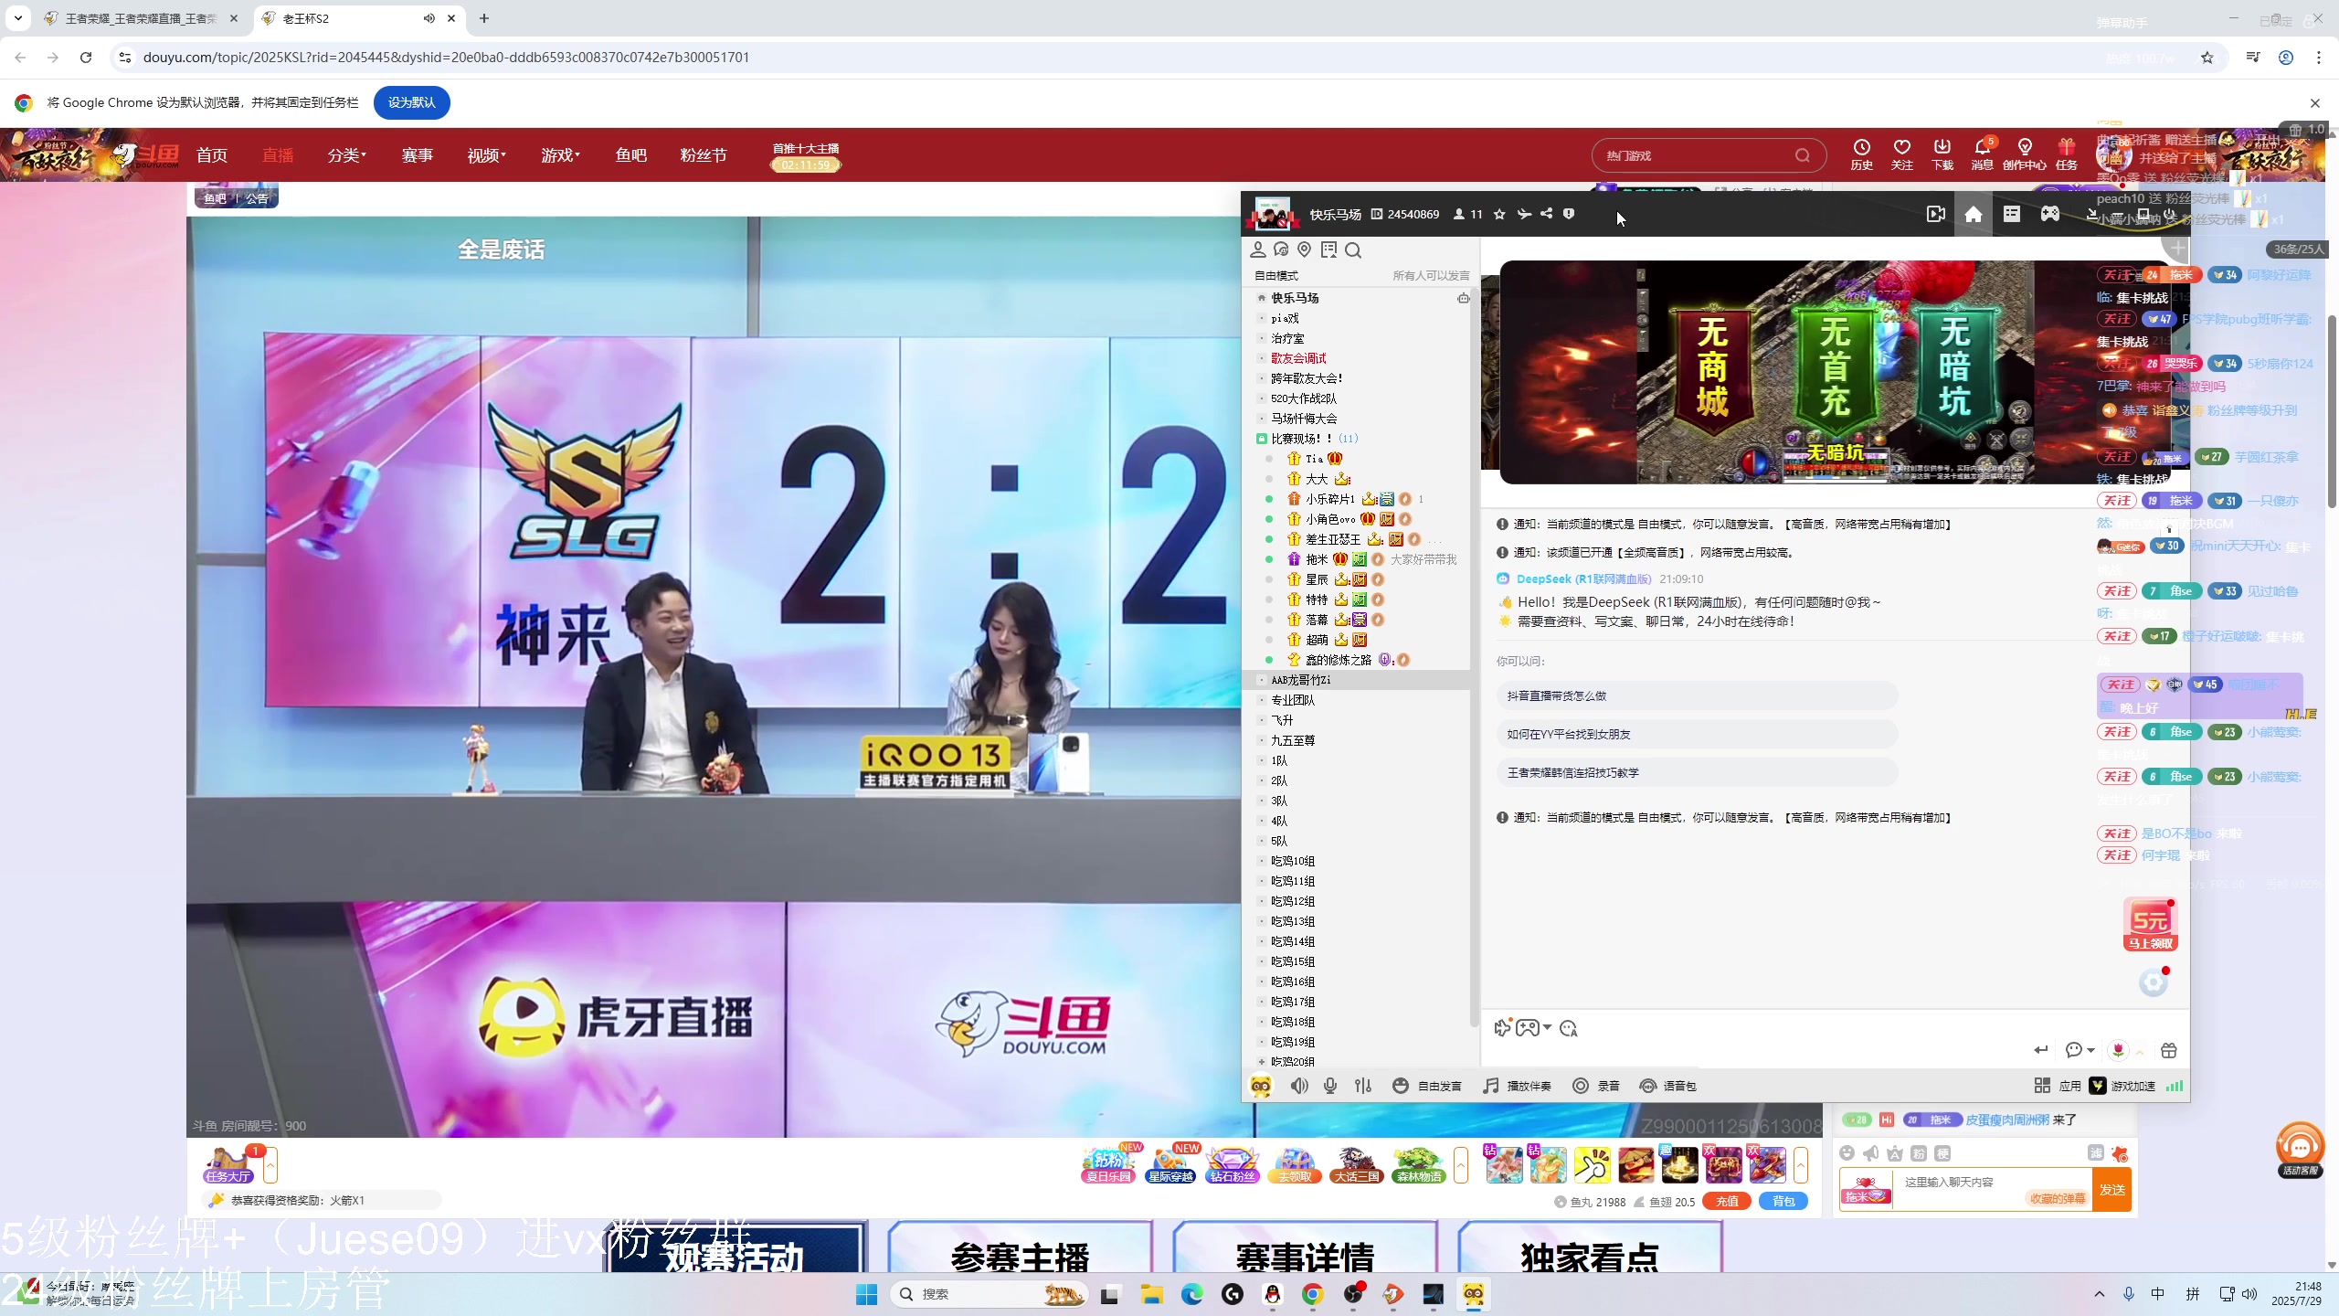
Task: Open Douyu 关注 heart icon
Action: (x=1902, y=154)
